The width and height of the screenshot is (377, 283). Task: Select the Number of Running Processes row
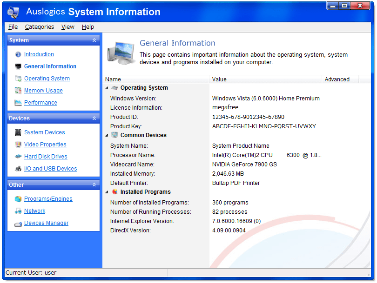[237, 212]
